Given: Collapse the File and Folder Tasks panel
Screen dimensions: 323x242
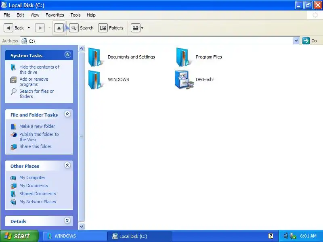Looking at the screenshot, I should [67, 114].
